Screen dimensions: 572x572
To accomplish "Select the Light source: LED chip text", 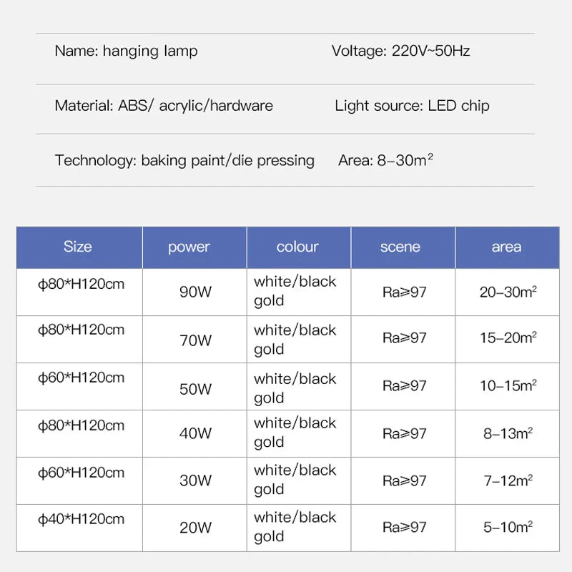I will (x=412, y=106).
